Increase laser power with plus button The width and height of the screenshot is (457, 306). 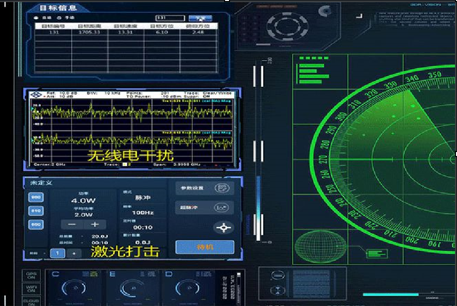[95, 225]
